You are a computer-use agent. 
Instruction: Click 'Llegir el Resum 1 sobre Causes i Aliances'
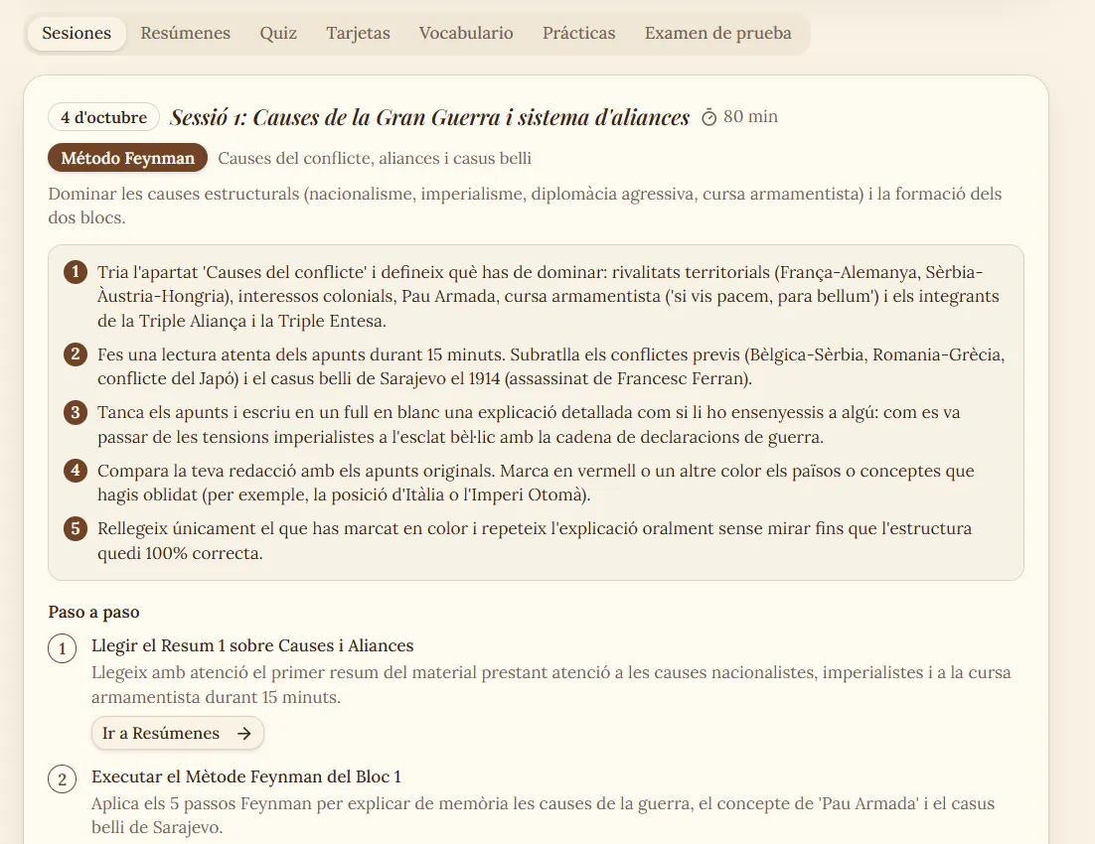[x=252, y=645]
